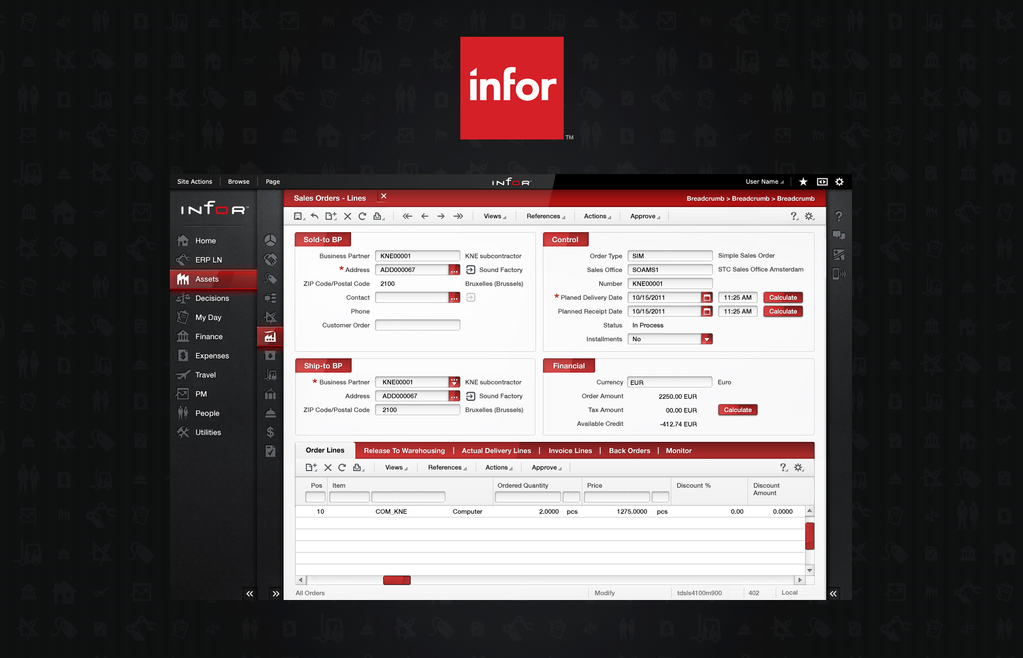1023x658 pixels.
Task: Switch to Back Orders tab
Action: tap(630, 450)
